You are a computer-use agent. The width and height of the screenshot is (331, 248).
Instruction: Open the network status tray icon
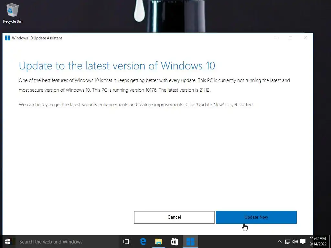(x=287, y=242)
